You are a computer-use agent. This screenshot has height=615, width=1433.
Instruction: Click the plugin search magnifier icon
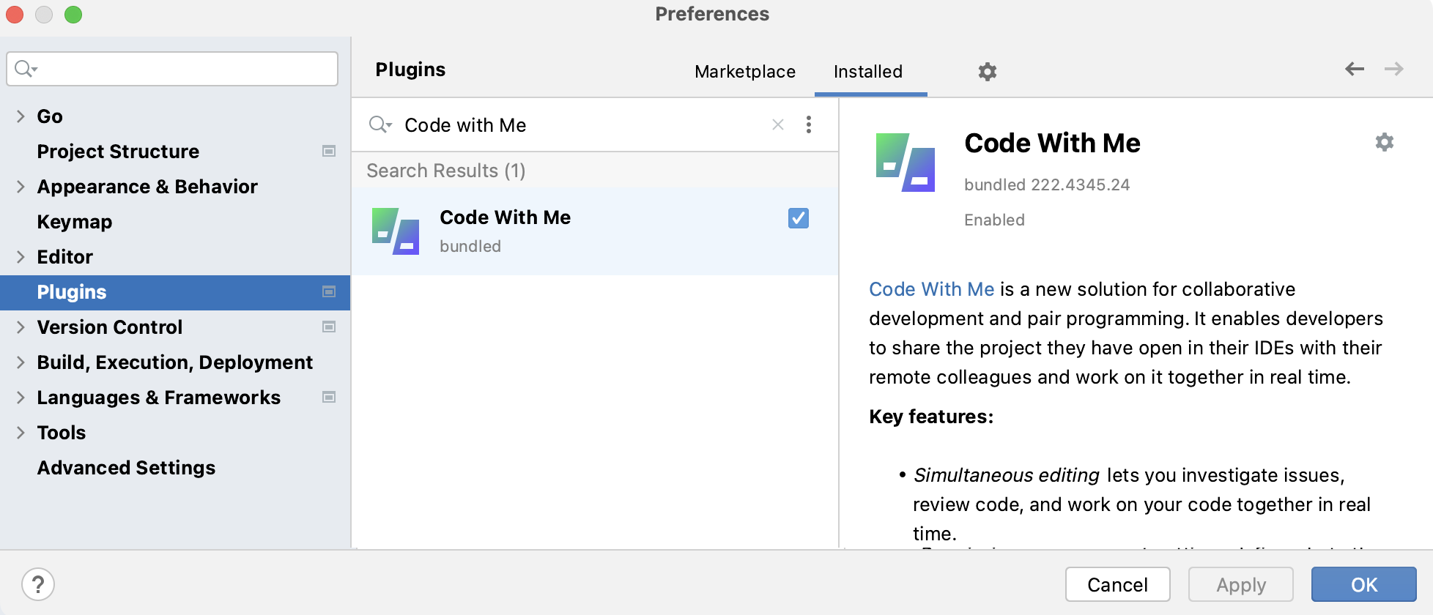tap(380, 125)
